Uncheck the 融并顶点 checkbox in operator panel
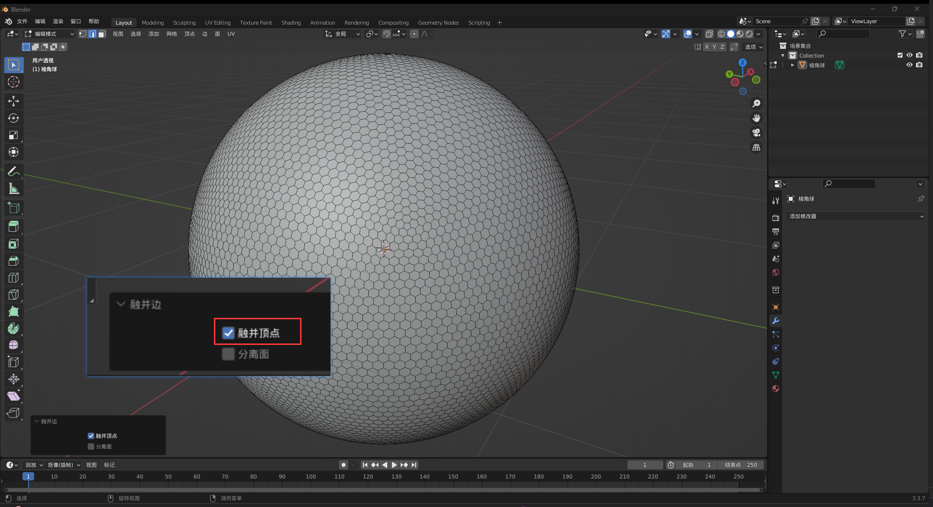The image size is (933, 507). click(91, 436)
